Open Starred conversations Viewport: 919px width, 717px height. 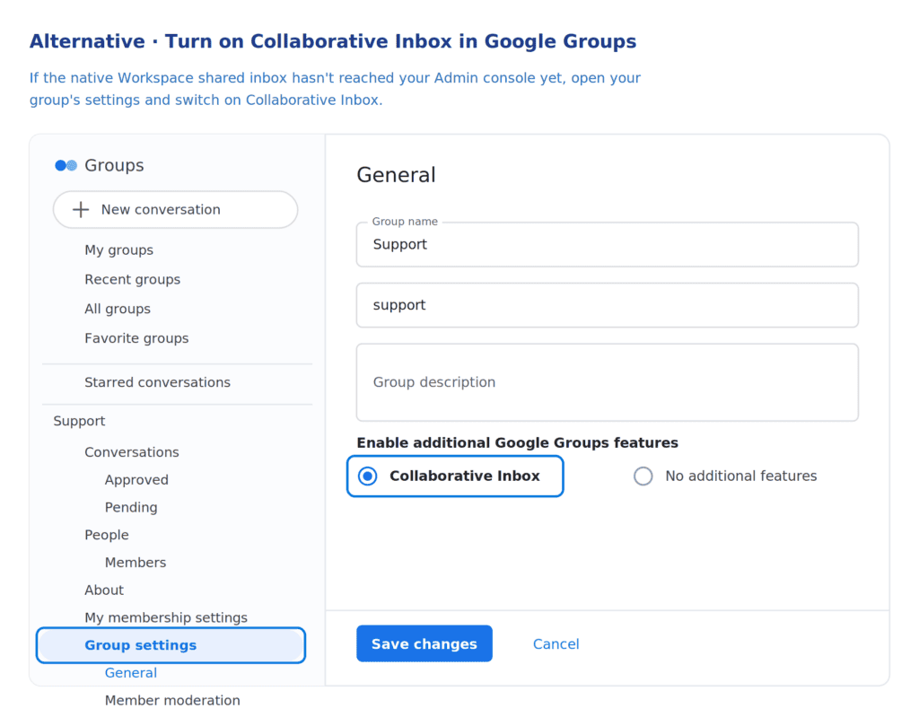pyautogui.click(x=157, y=382)
